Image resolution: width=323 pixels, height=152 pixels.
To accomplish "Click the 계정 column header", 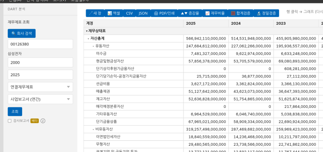I will coord(133,23).
